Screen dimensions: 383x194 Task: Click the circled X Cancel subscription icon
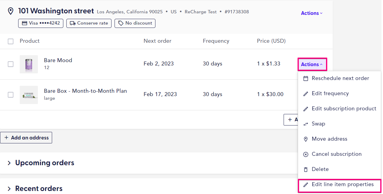click(306, 154)
